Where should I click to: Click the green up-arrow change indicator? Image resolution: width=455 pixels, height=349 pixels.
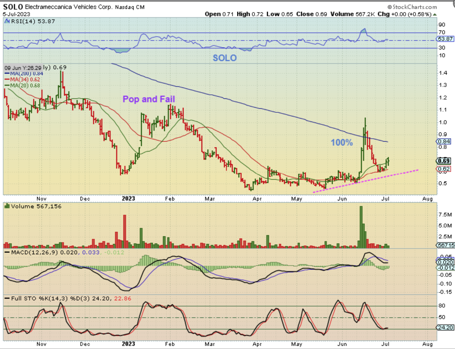435,14
